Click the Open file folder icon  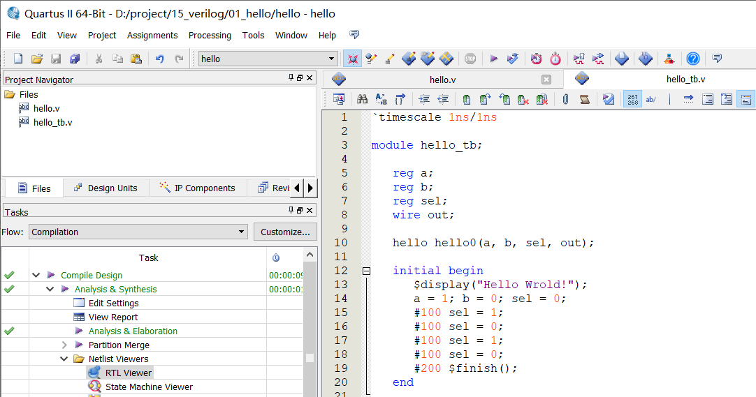pos(36,59)
